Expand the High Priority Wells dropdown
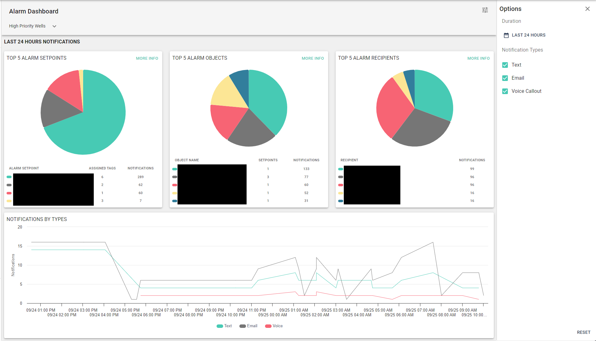Screen dimensions: 596x341 coord(33,26)
